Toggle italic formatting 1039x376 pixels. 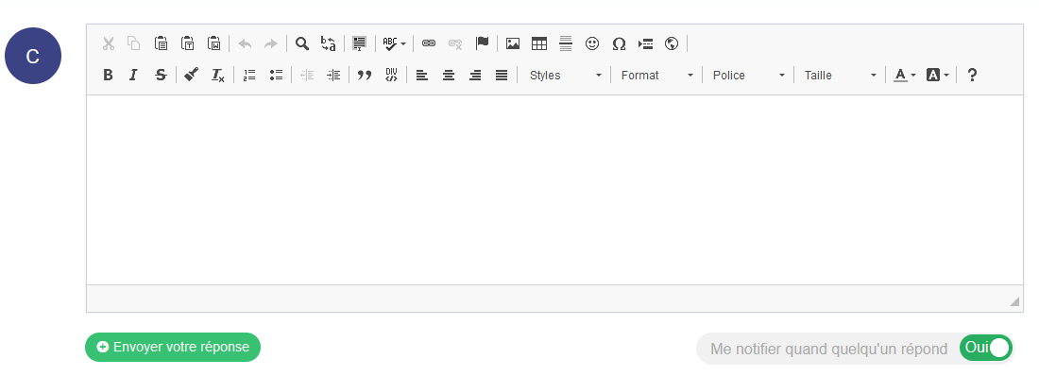134,75
